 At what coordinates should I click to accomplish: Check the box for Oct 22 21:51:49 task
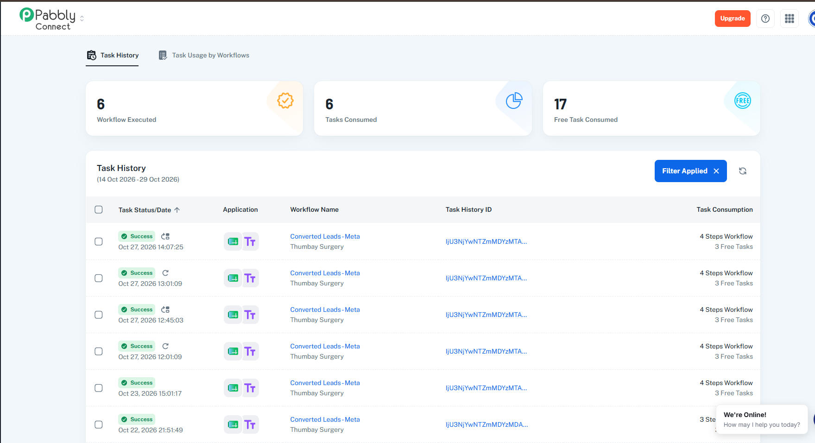[99, 424]
